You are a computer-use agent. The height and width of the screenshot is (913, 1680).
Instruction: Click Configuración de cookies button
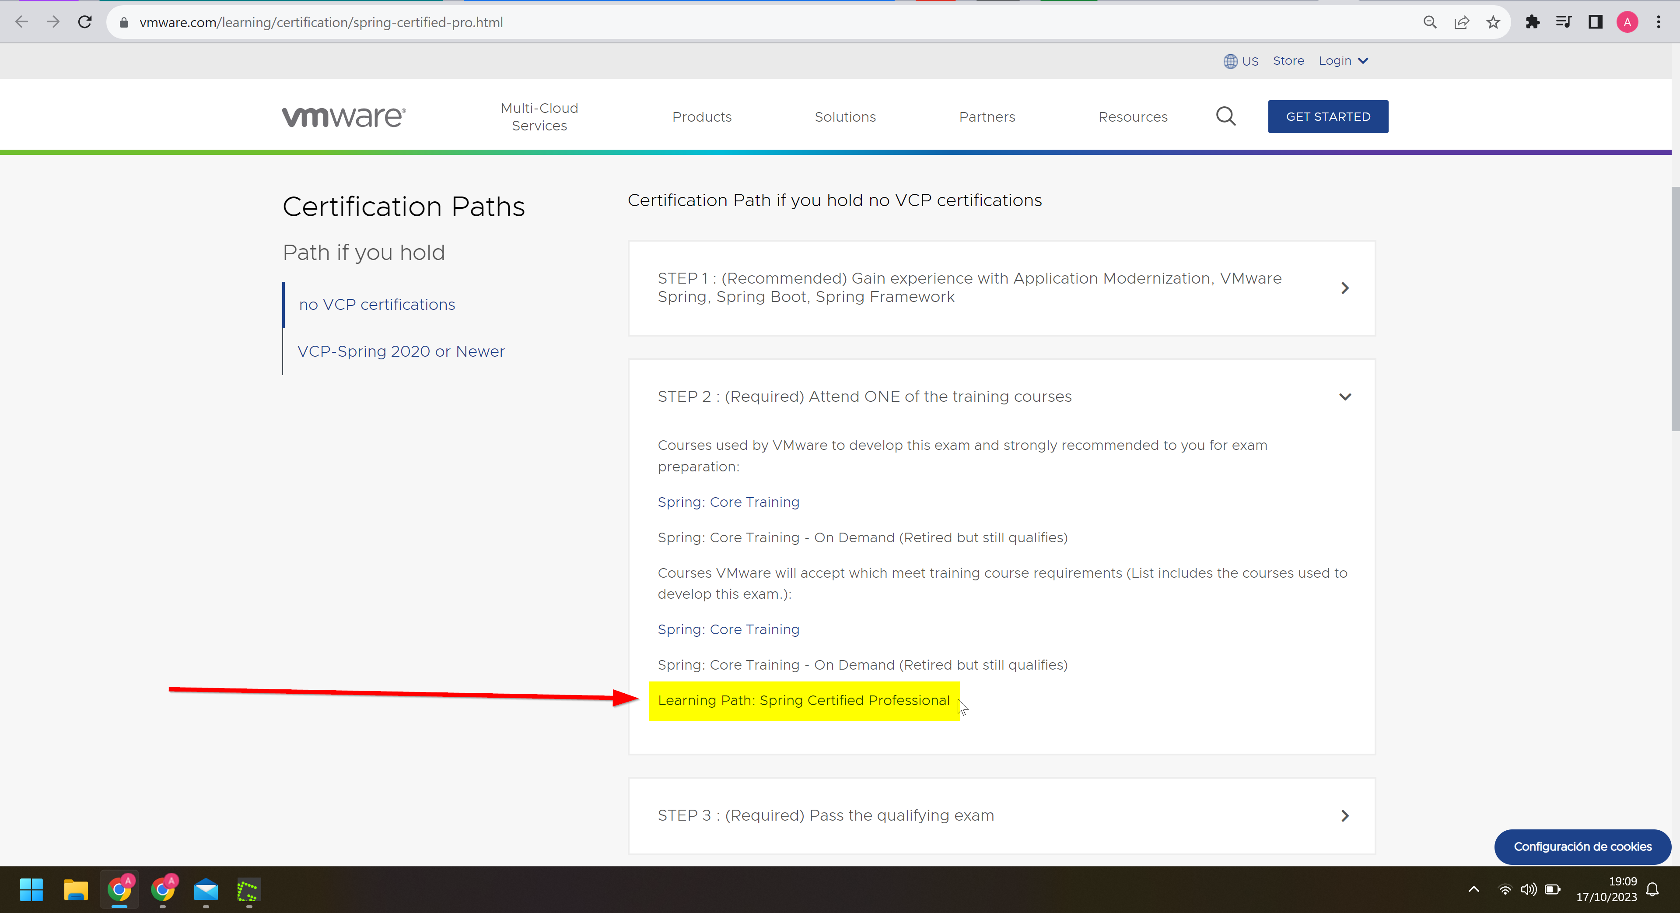pos(1582,846)
